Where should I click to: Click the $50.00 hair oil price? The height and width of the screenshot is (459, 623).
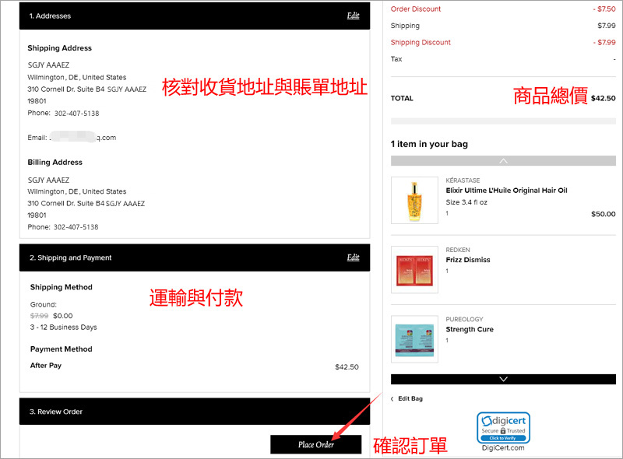click(603, 214)
